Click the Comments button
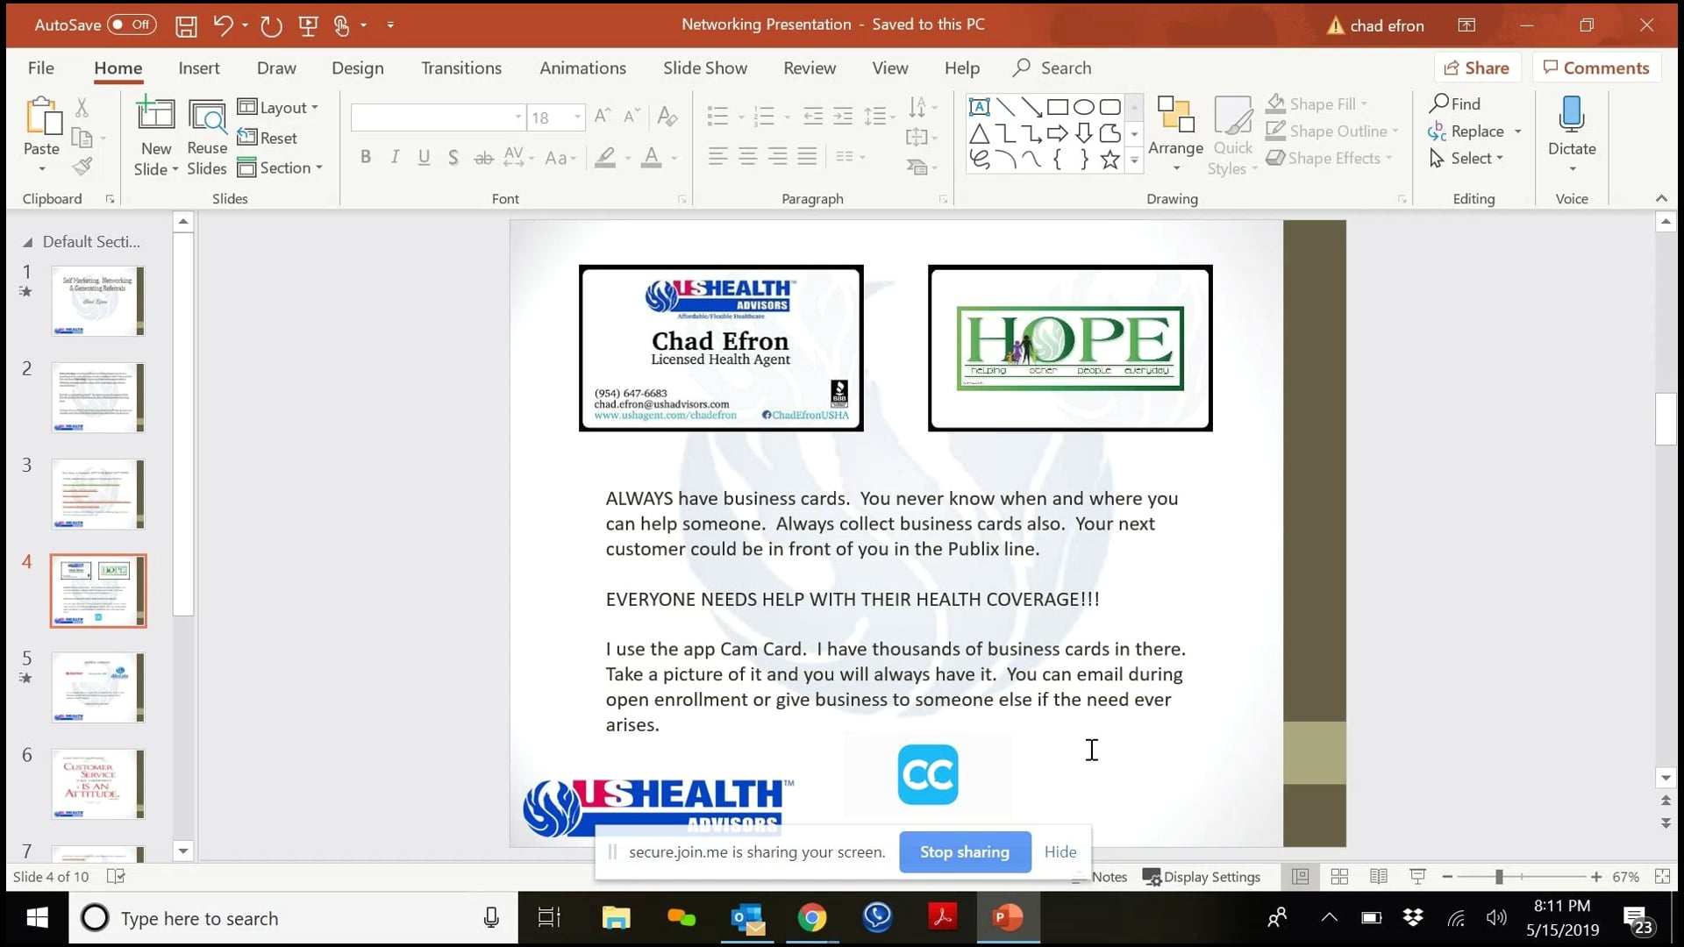 pyautogui.click(x=1596, y=68)
